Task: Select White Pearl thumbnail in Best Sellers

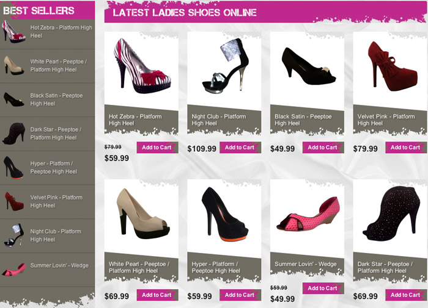Action: (x=14, y=65)
